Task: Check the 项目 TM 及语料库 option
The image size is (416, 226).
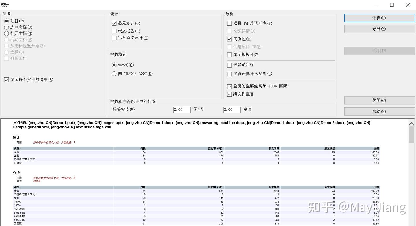Action: (230, 23)
